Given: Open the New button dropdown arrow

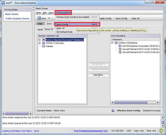Looking at the screenshot, I should pos(49,18).
